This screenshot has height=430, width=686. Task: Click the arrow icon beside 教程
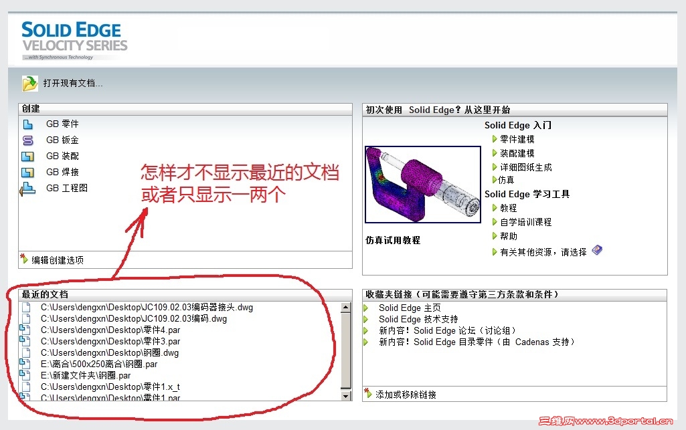pos(495,207)
